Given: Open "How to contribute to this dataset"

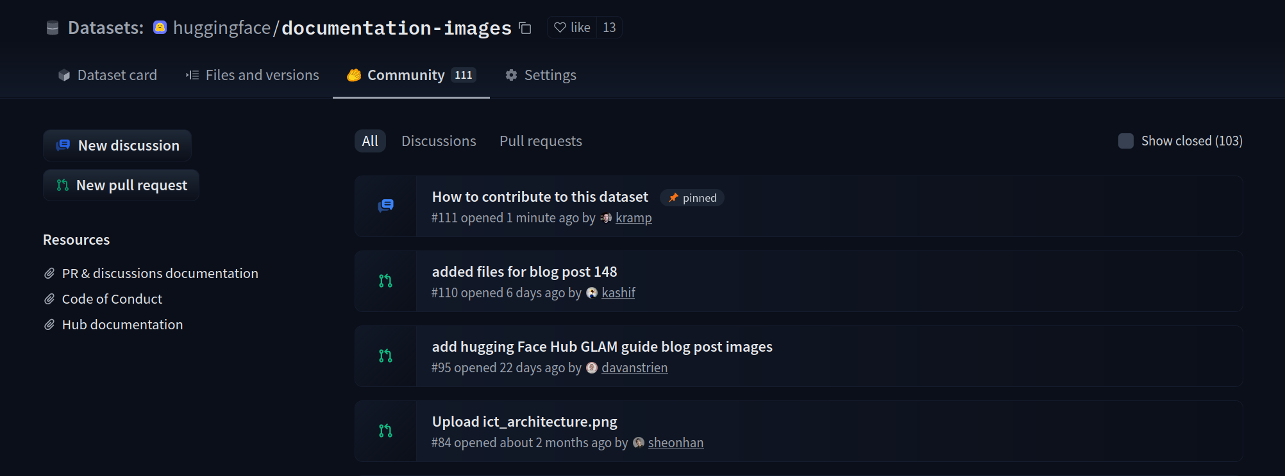Looking at the screenshot, I should click(x=540, y=197).
